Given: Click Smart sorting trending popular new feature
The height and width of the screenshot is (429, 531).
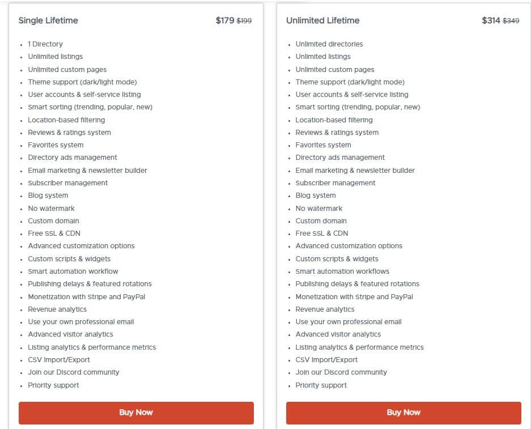Looking at the screenshot, I should click(x=91, y=107).
